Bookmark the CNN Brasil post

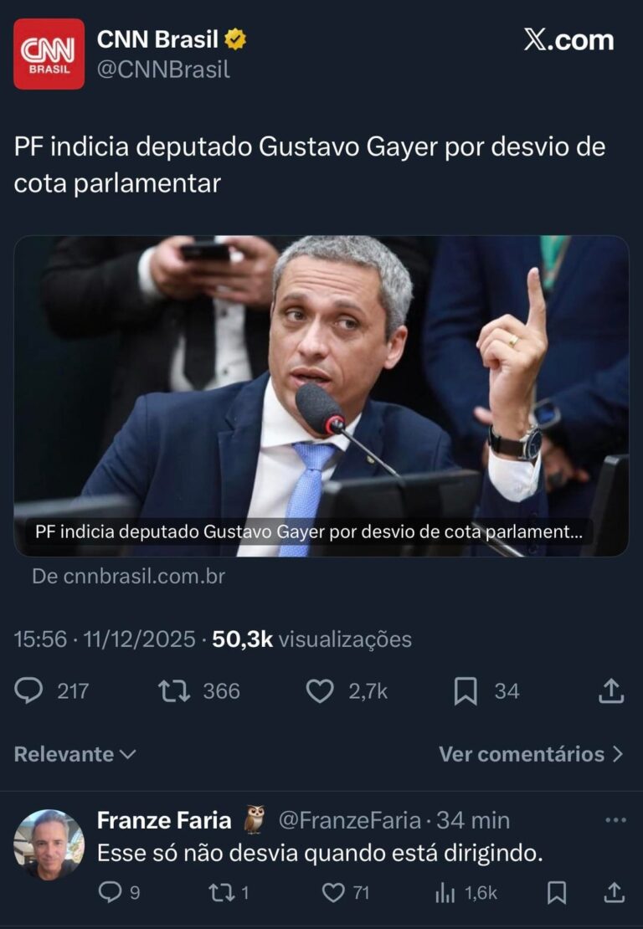[x=466, y=690]
